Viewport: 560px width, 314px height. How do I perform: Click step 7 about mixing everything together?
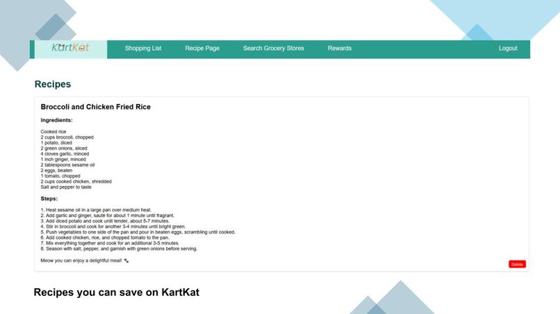click(110, 243)
